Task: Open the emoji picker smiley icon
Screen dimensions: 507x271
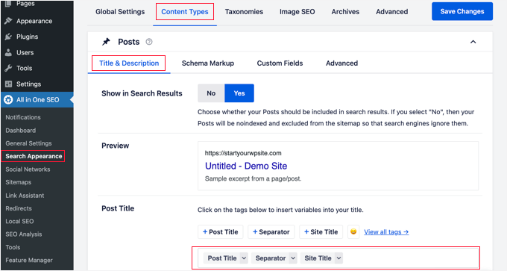Action: point(353,231)
